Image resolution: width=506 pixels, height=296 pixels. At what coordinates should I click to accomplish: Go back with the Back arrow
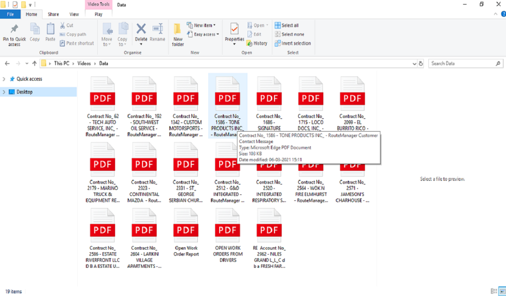(7, 63)
